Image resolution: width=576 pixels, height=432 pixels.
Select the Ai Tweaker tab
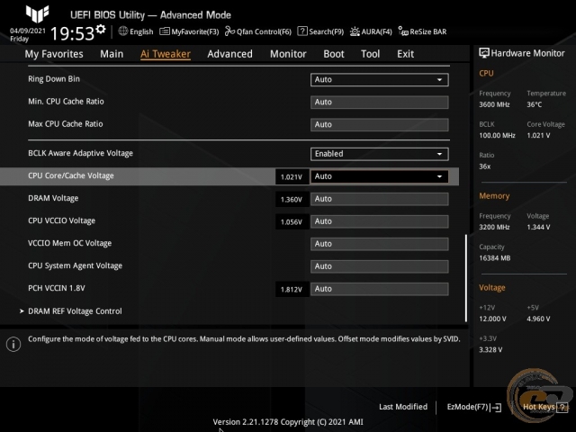point(166,54)
